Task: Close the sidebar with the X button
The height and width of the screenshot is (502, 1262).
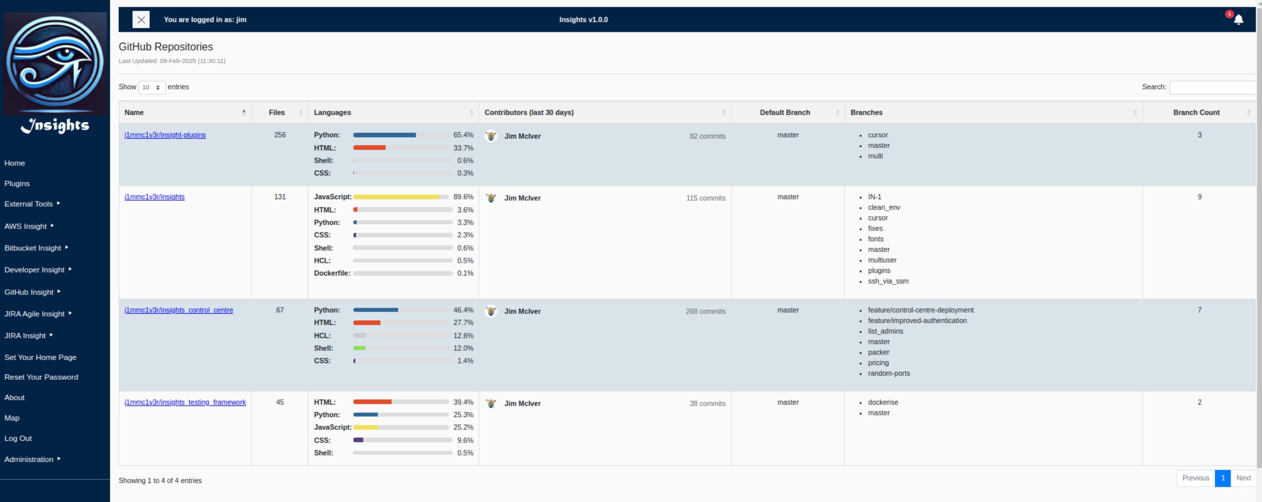Action: 141,19
